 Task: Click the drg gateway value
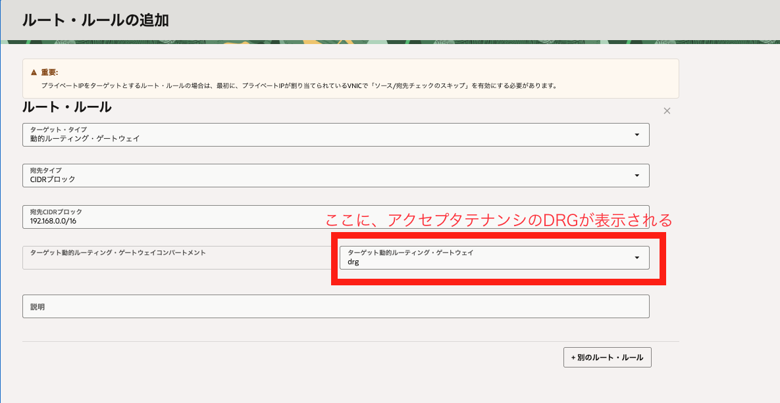(353, 262)
